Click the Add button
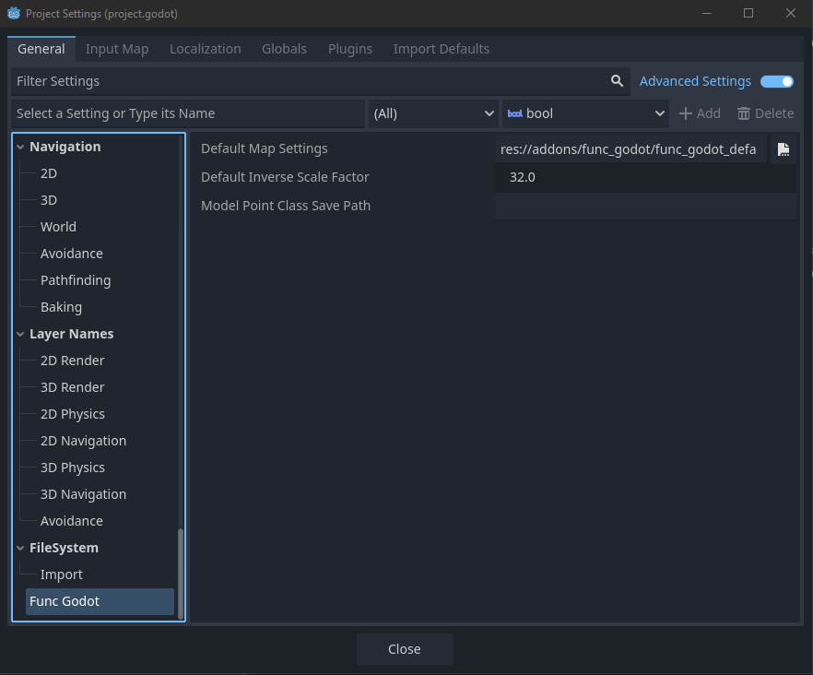The height and width of the screenshot is (675, 813). coord(700,113)
